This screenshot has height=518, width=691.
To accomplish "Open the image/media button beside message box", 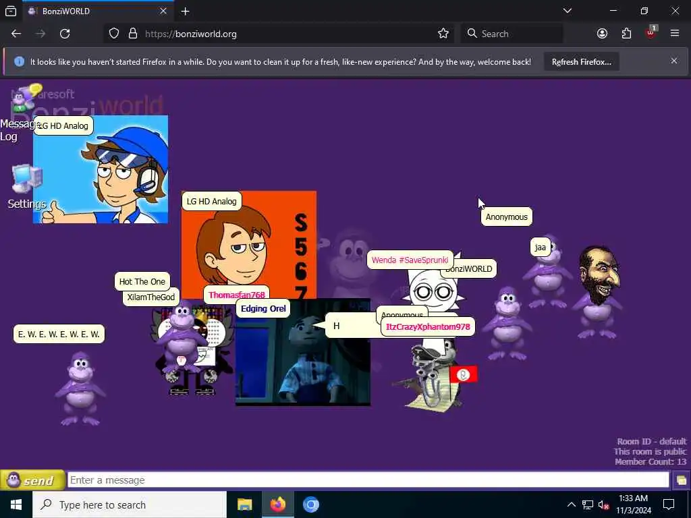I will pos(681,480).
